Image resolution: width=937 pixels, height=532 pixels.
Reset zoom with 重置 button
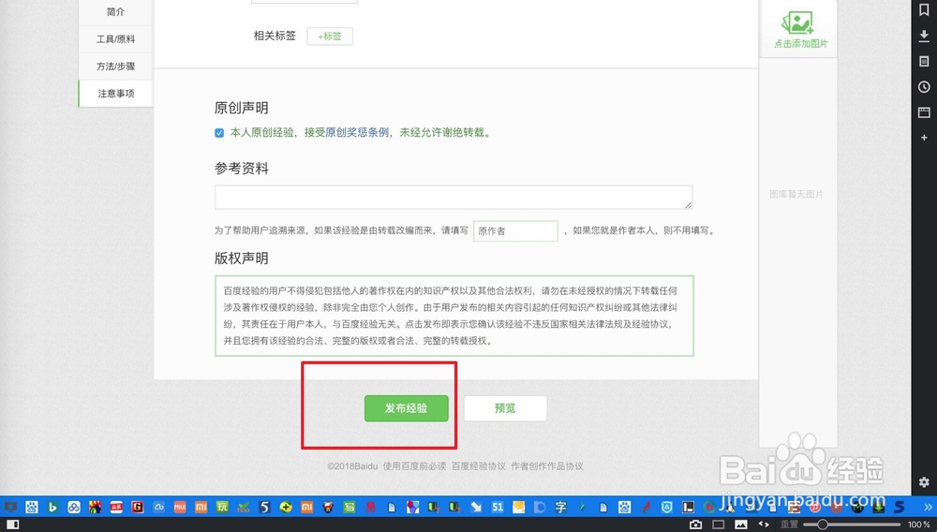[x=789, y=525]
